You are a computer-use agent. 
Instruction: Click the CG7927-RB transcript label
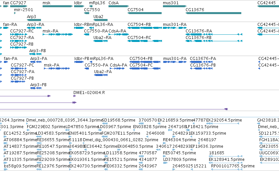coord(22,44)
